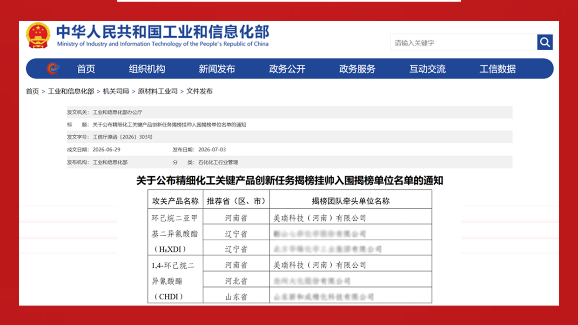
Task: Go to 首页 in the breadcrumb
Action: pos(33,92)
